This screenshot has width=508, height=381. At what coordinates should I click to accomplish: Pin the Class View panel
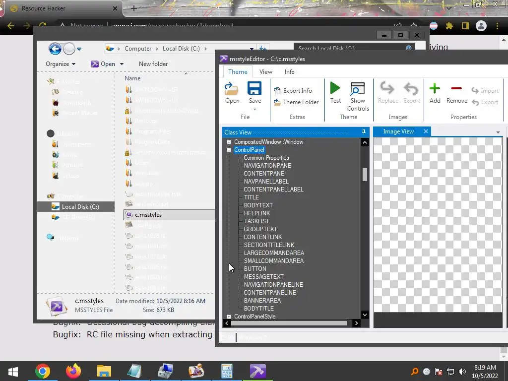tap(364, 132)
